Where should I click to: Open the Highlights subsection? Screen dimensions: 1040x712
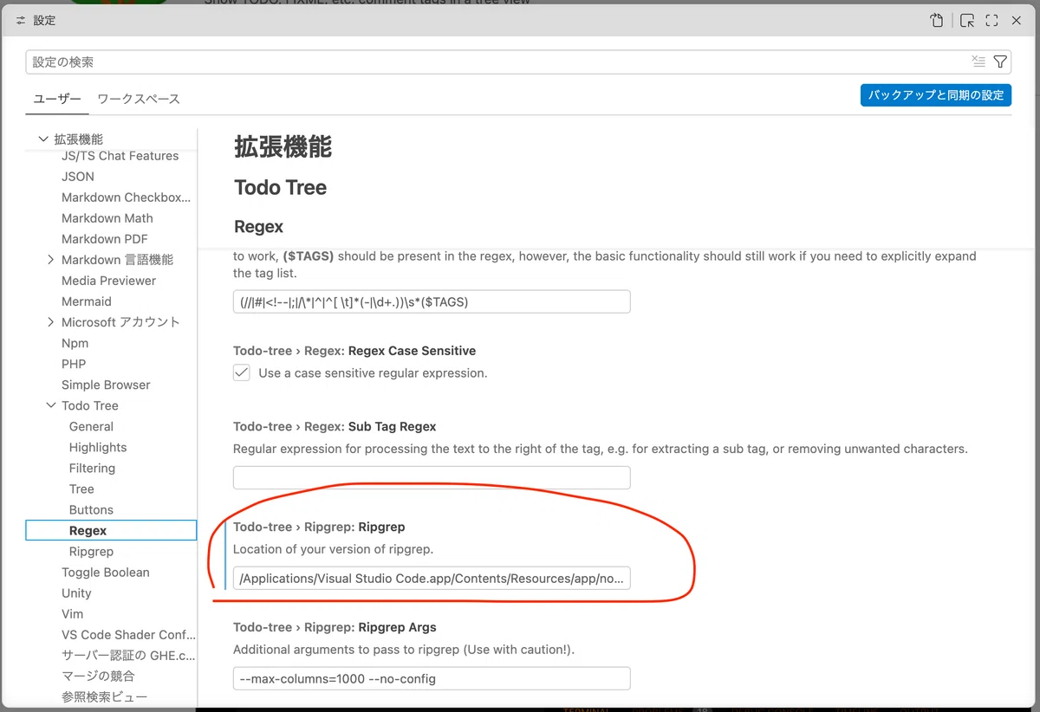[98, 447]
